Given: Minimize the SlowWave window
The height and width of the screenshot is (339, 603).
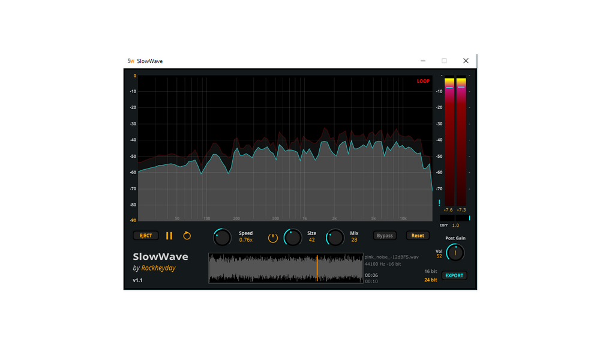Looking at the screenshot, I should coord(423,61).
